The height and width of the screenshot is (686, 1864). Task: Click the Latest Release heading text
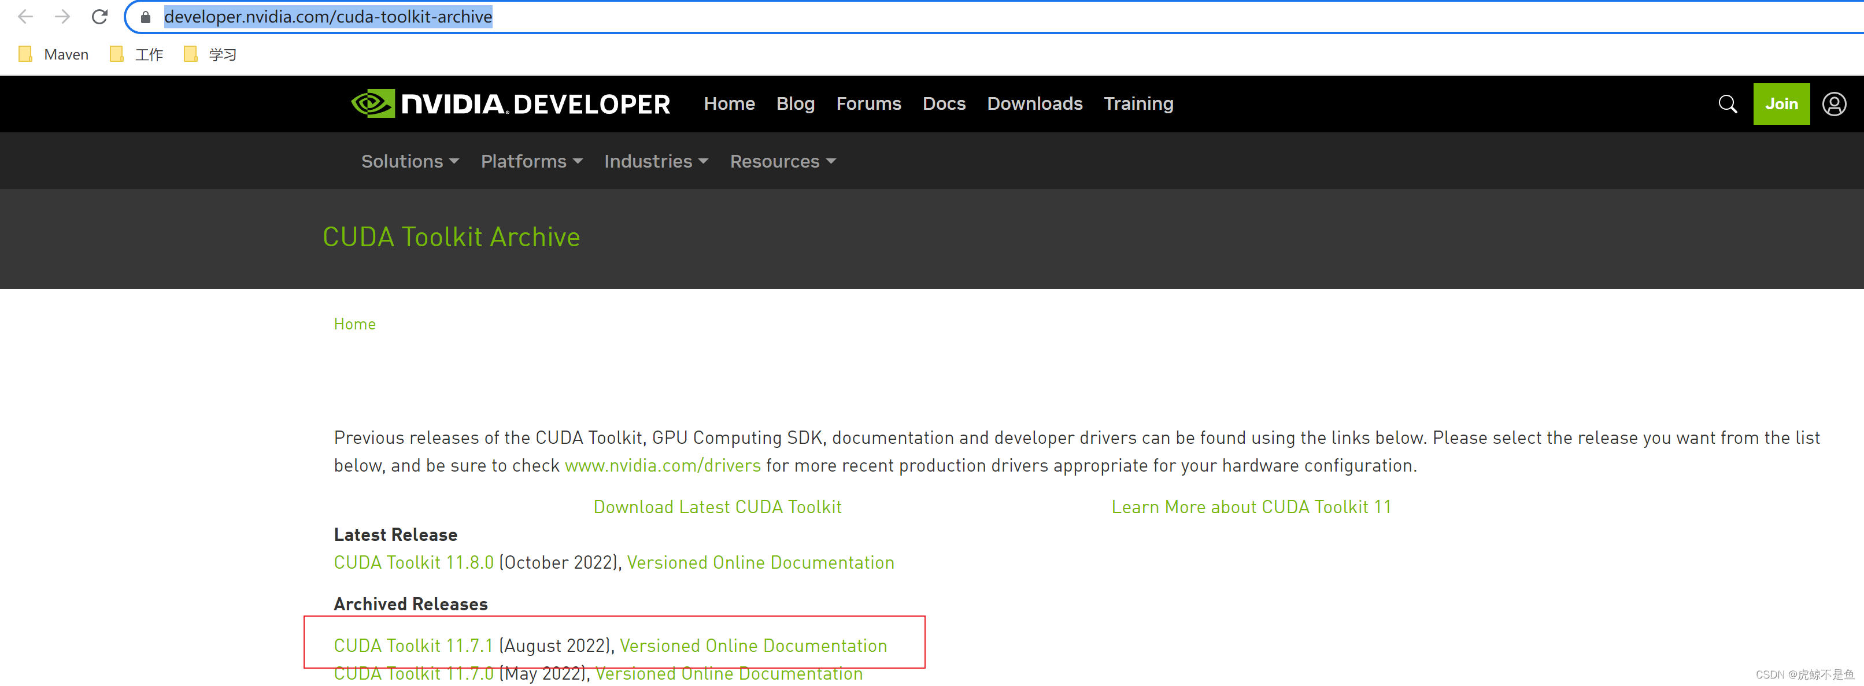click(x=395, y=535)
